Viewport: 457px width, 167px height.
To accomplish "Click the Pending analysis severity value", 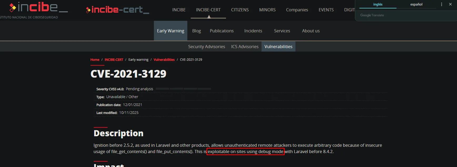I will click(x=139, y=89).
